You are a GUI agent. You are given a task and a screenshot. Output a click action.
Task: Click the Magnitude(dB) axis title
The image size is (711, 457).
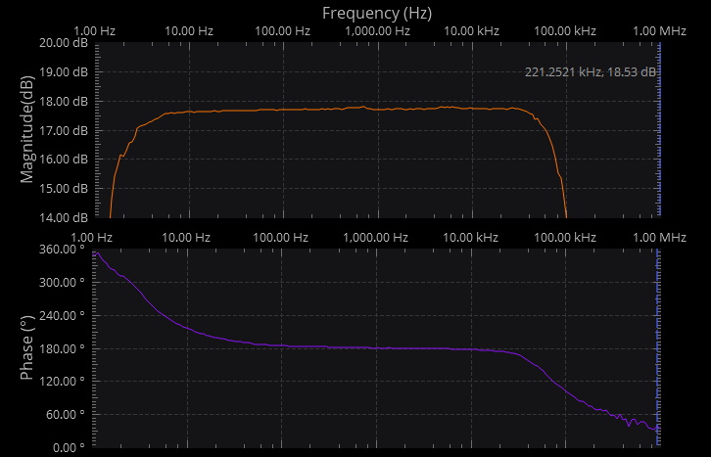[27, 129]
